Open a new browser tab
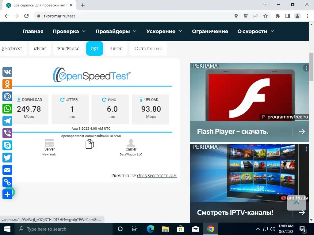The height and width of the screenshot is (235, 314). pyautogui.click(x=83, y=5)
